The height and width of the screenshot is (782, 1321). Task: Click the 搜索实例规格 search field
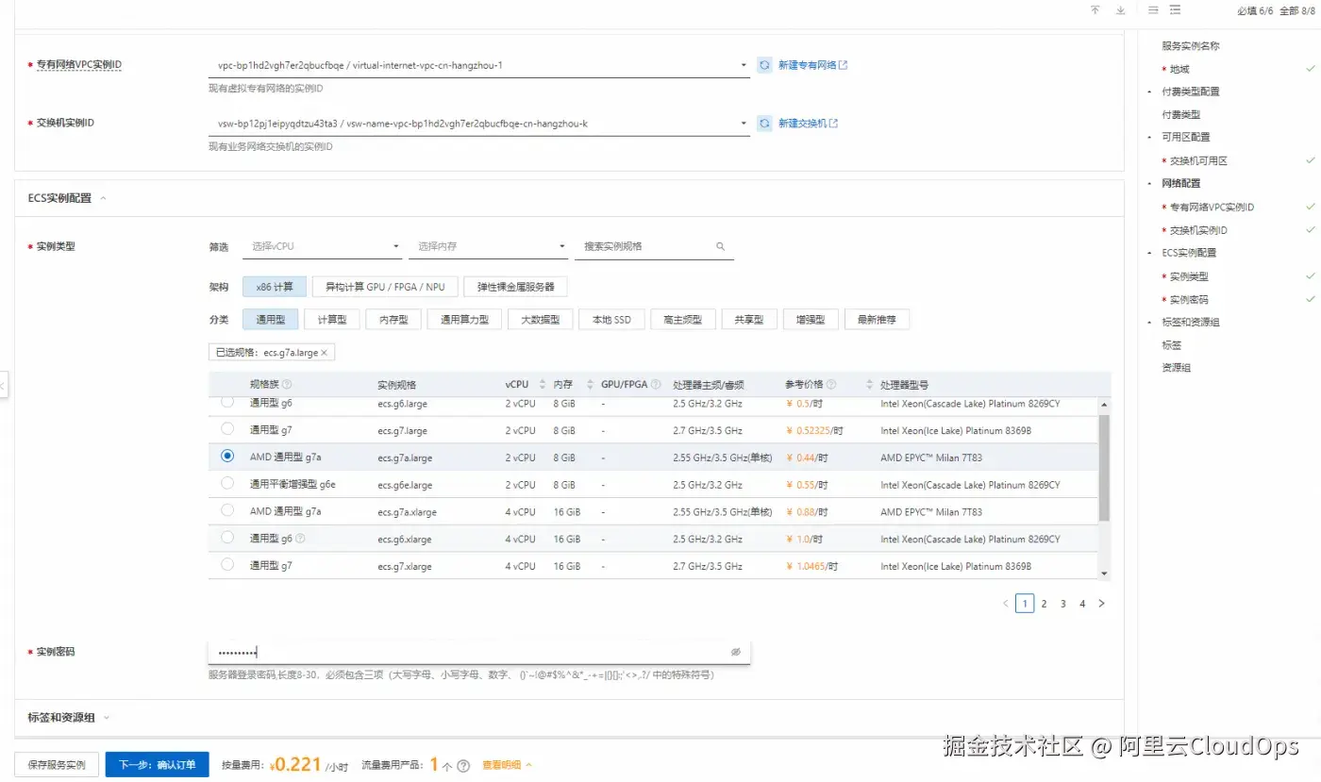pyautogui.click(x=654, y=246)
